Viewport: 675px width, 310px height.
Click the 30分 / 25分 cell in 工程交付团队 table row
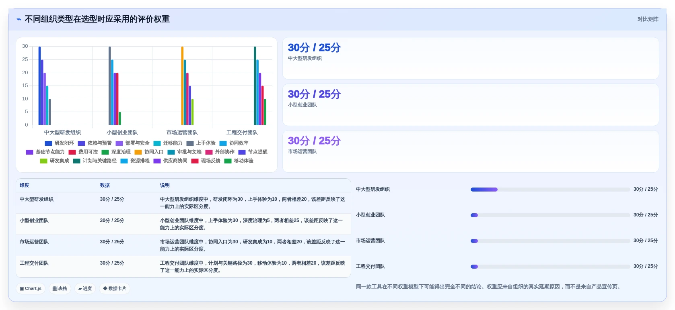[112, 263]
